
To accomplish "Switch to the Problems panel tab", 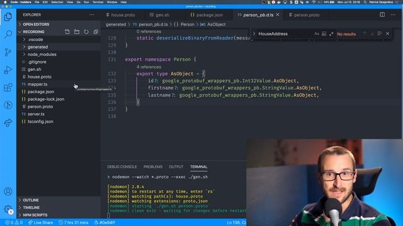I will tap(153, 167).
